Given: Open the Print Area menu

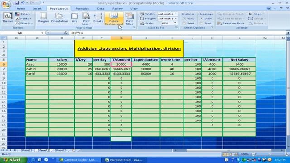Looking at the screenshot, I should 86,19.
